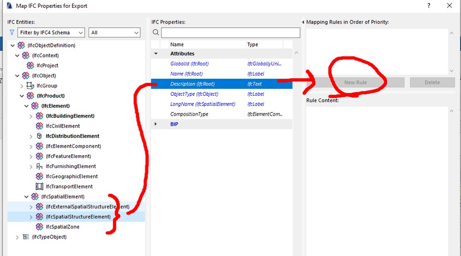Expand the (IfcExternalSpatialStructureElement) node
This screenshot has width=461, height=256.
point(31,207)
